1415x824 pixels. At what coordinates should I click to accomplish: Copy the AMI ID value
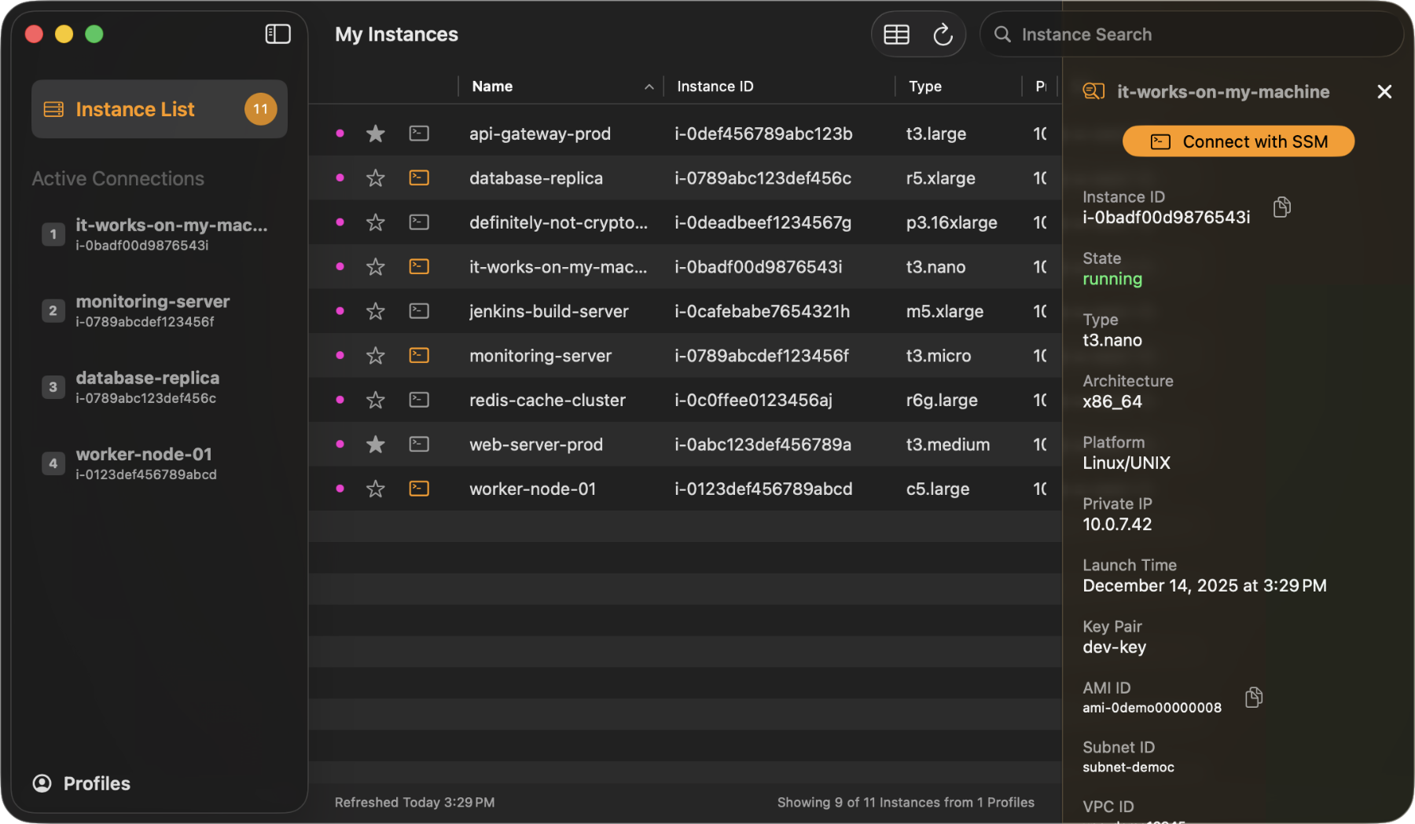pos(1254,697)
